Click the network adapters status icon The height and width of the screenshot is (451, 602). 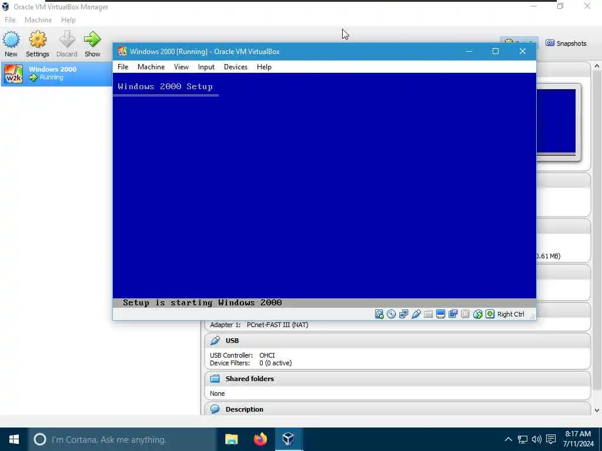tap(403, 314)
